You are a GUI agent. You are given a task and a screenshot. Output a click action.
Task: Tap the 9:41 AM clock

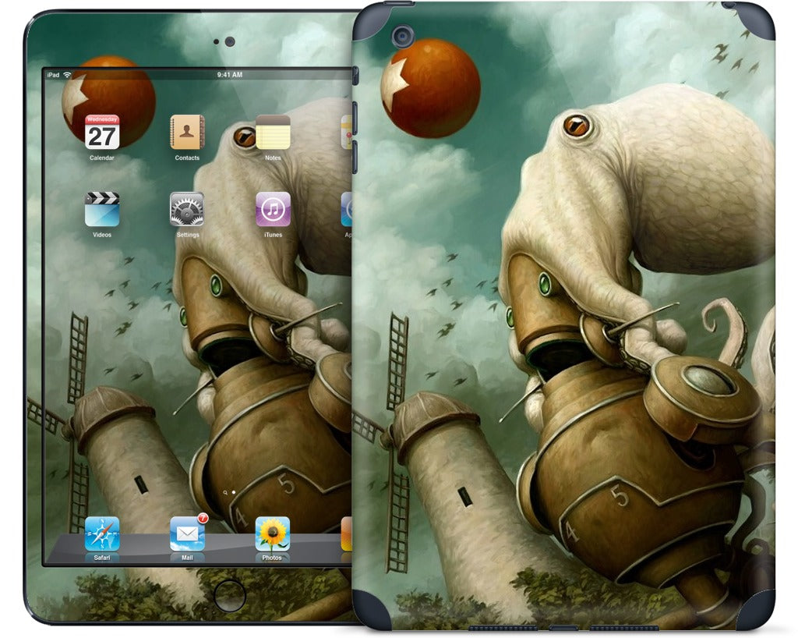coord(230,75)
